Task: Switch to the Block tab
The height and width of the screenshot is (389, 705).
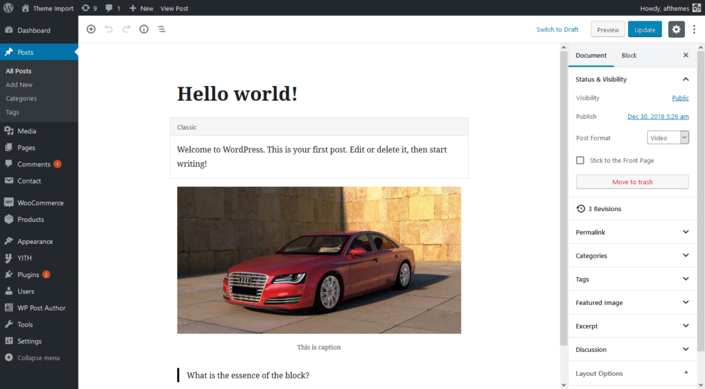Action: [629, 55]
